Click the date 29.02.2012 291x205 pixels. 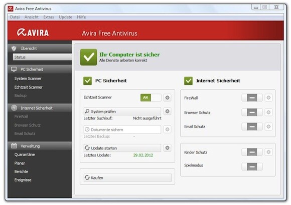click(x=143, y=155)
